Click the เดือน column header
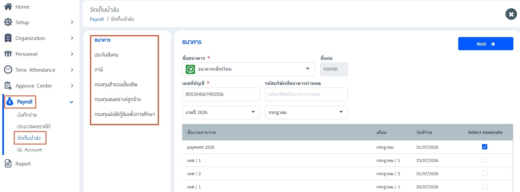 coord(381,132)
